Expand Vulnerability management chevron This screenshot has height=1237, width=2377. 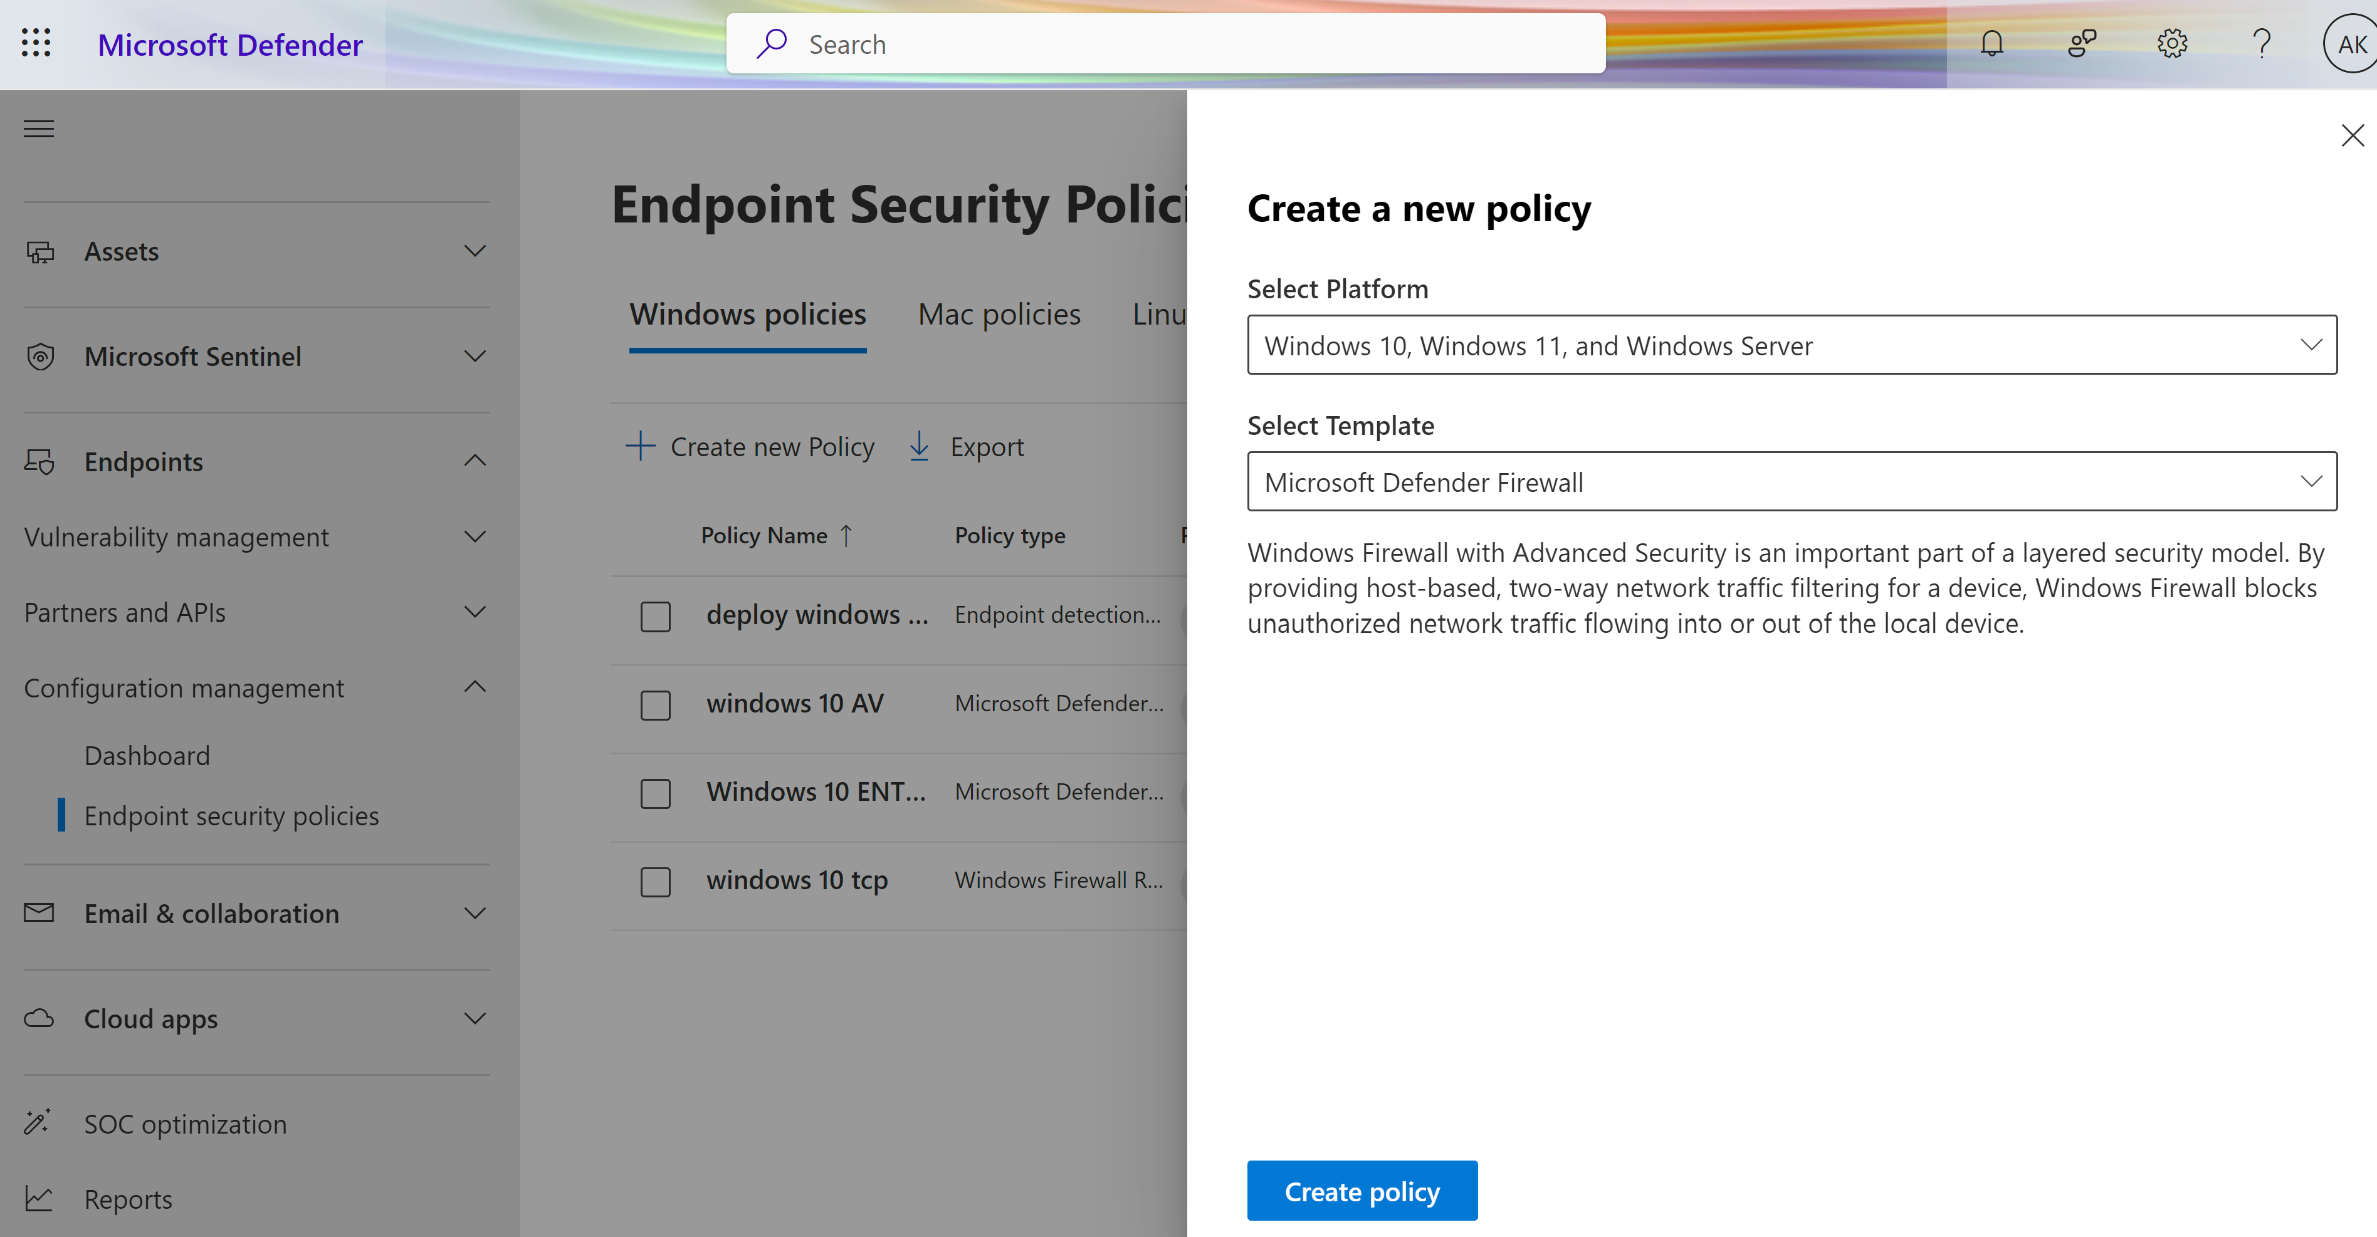[x=475, y=537]
